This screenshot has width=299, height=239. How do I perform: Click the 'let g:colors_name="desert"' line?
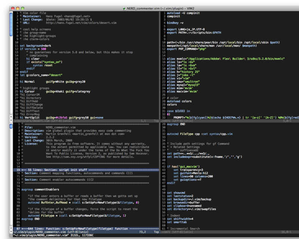coord(41,75)
